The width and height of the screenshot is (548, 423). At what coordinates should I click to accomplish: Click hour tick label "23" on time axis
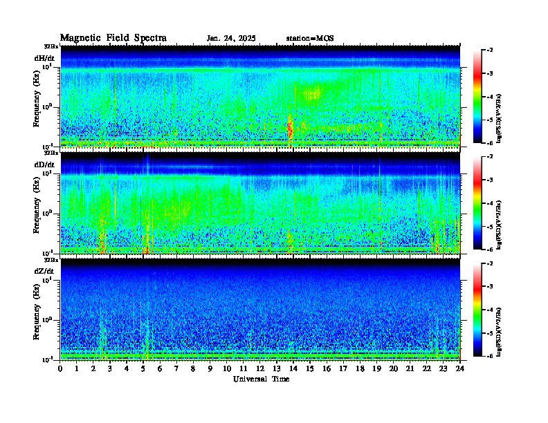[443, 368]
